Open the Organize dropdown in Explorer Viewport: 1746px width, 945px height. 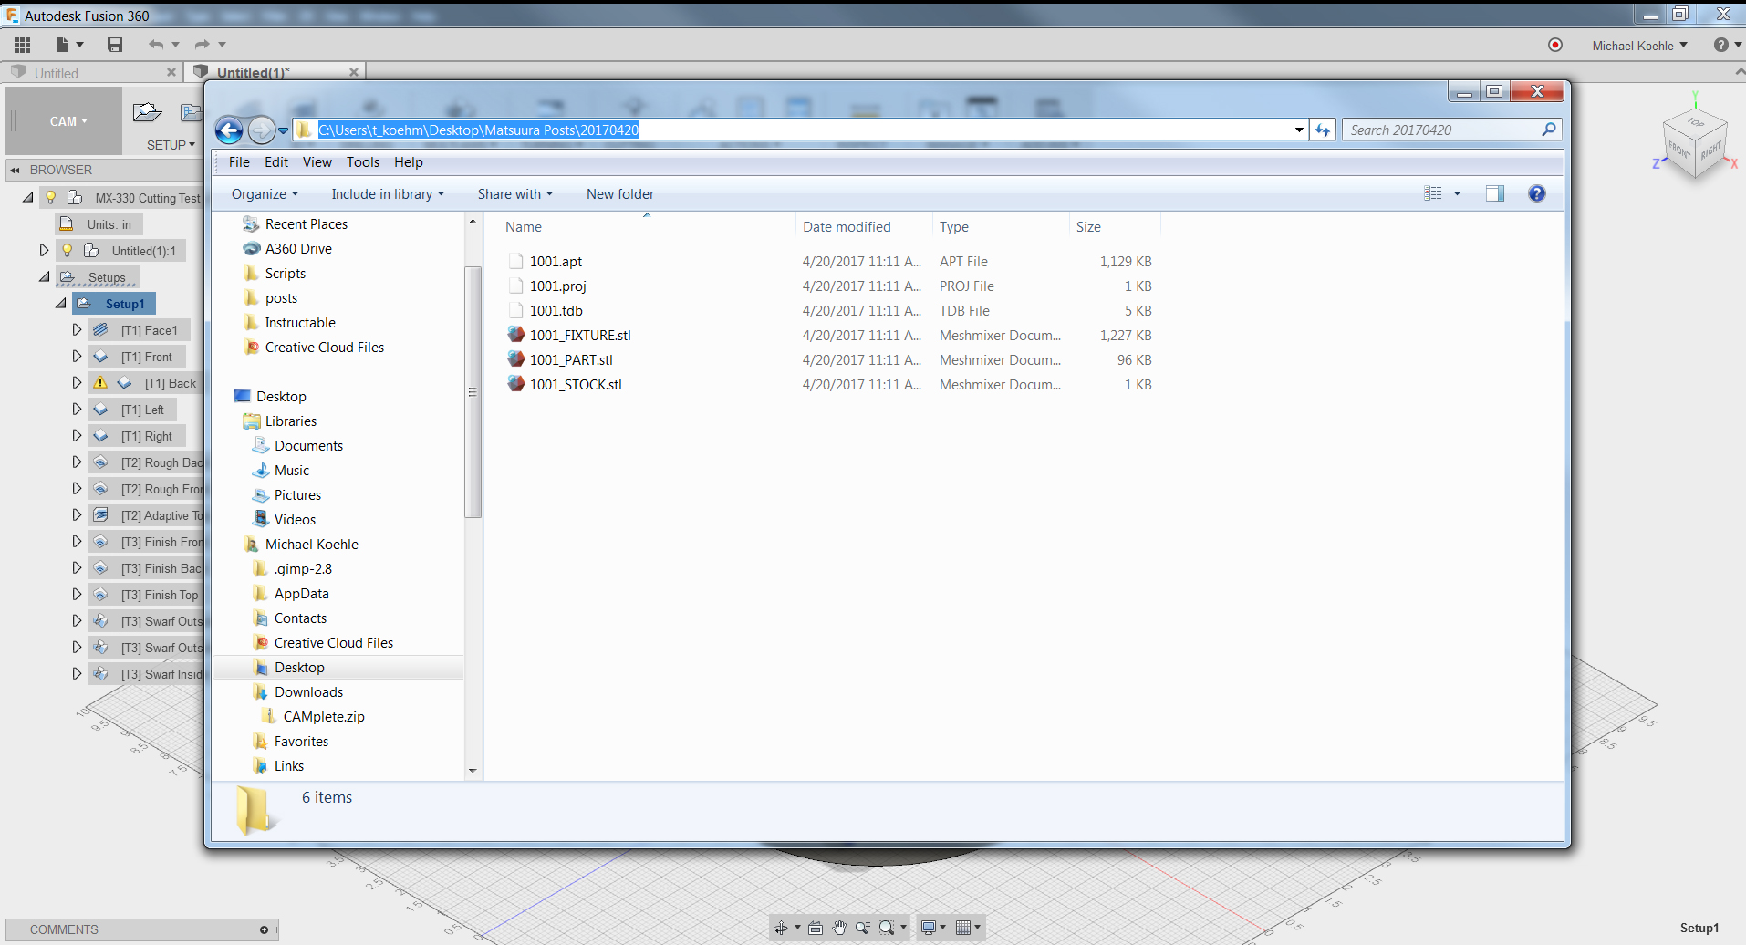265,194
